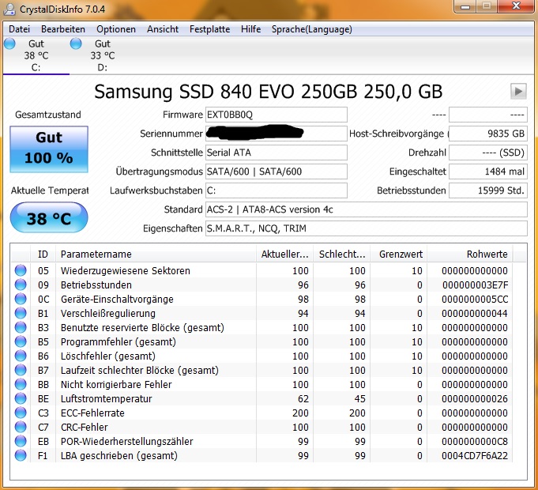Click the ID column header
Image resolution: width=538 pixels, height=490 pixels.
pos(43,254)
